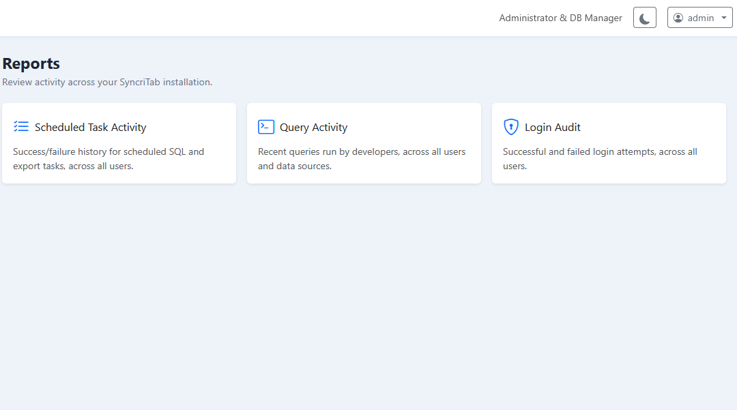Open the admin user dropdown
737x410 pixels.
click(x=699, y=18)
